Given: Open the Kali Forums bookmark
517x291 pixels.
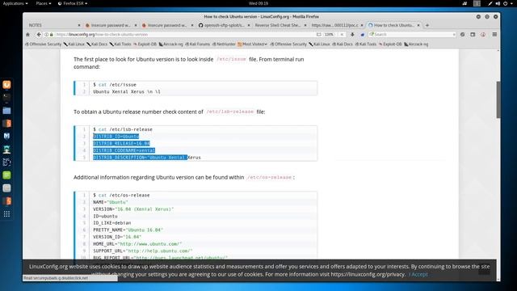Looking at the screenshot, I should (197, 44).
